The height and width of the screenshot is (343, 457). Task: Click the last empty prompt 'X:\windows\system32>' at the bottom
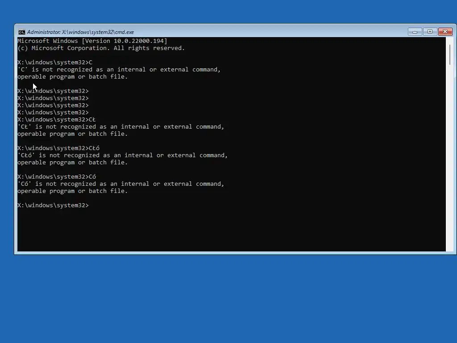(x=53, y=205)
